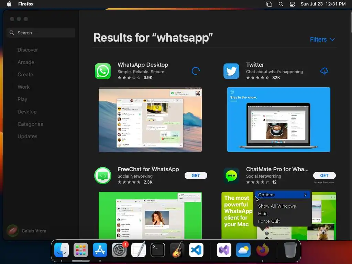Select Show All Windows in the context menu
352x264 pixels.
277,206
